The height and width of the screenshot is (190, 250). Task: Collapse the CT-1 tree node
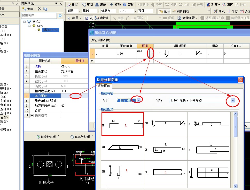pos(29,25)
